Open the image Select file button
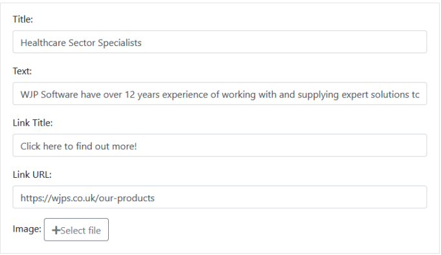The image size is (441, 255). [76, 230]
